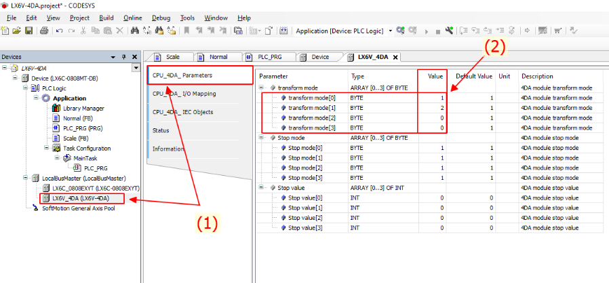Viewport: 609px width, 283px height.
Task: Open the Online menu
Action: click(133, 17)
